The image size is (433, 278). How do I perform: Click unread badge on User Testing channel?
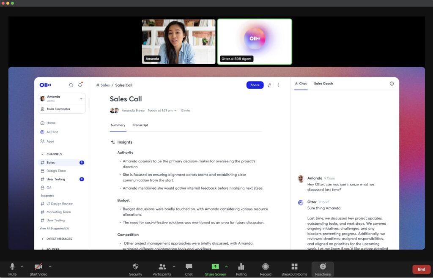pyautogui.click(x=82, y=179)
